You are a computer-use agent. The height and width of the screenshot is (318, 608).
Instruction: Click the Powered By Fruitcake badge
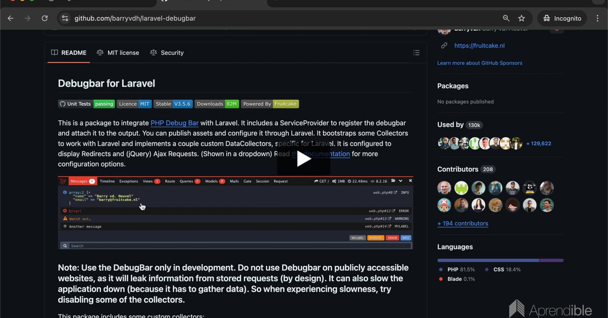coord(270,104)
